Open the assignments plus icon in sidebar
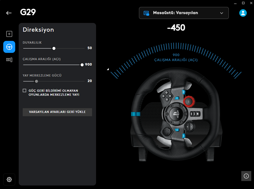The height and width of the screenshot is (189, 254). point(9,34)
